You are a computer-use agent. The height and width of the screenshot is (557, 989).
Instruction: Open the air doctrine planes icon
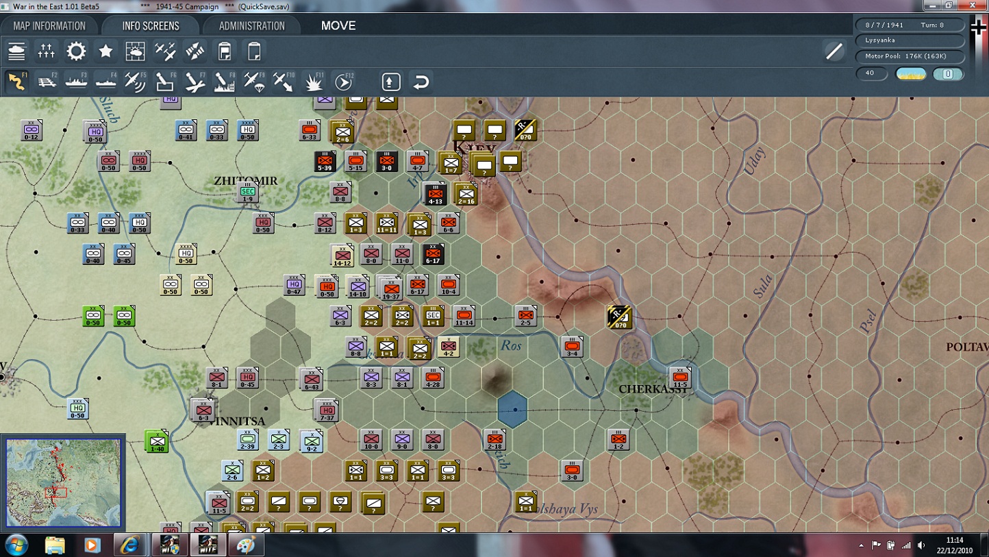pyautogui.click(x=165, y=51)
